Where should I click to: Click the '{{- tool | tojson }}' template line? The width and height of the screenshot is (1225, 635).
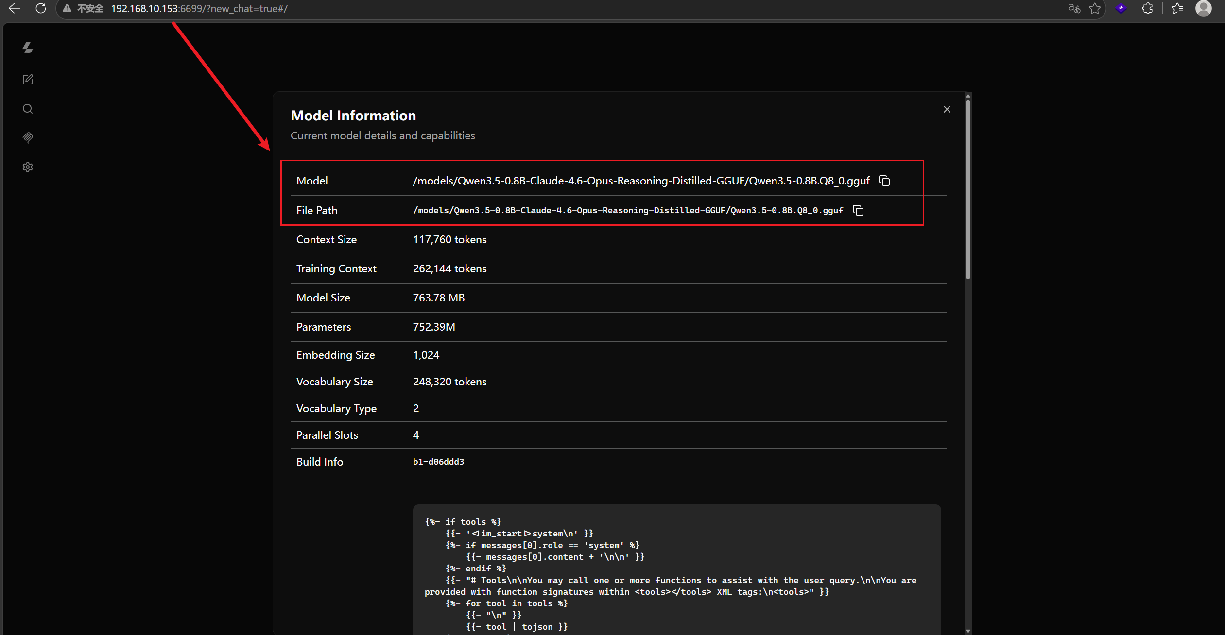(517, 627)
